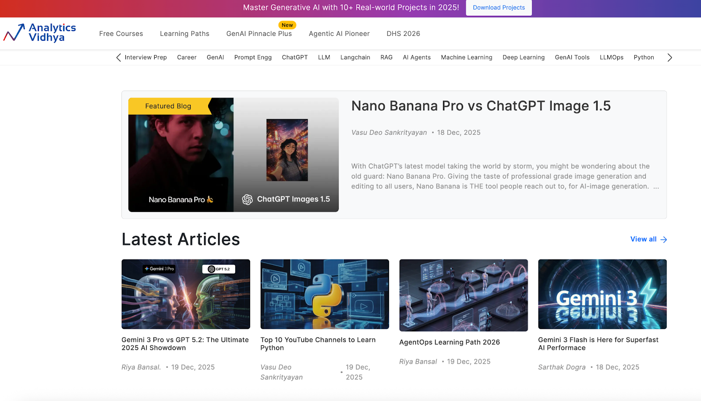The height and width of the screenshot is (401, 701).
Task: Open the Gemini 3 Flash article image
Action: [602, 294]
